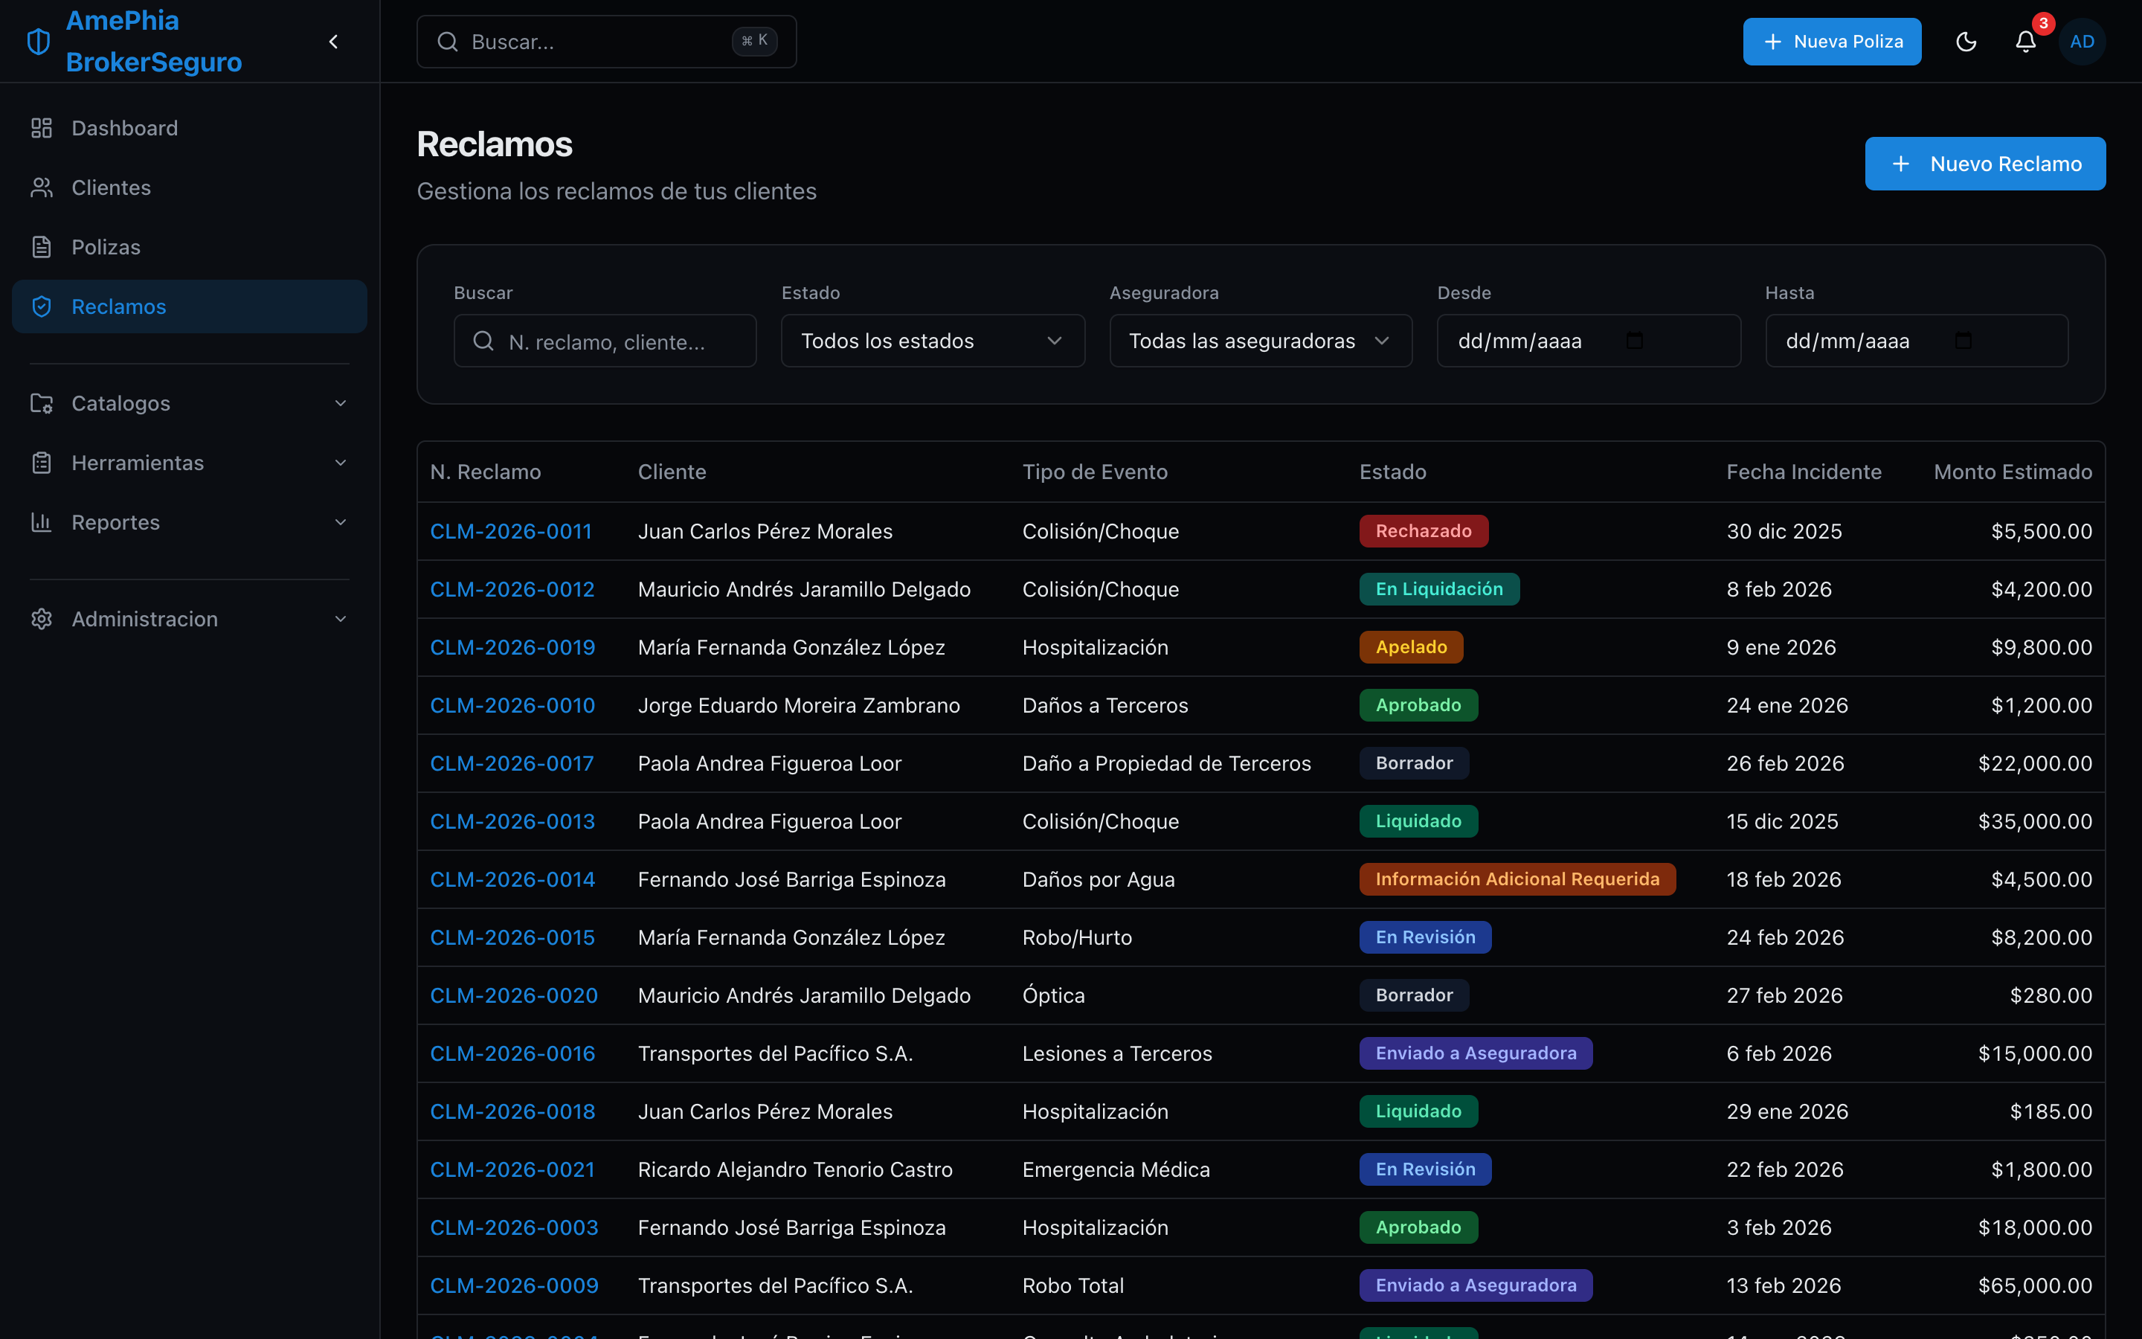This screenshot has width=2142, height=1339.
Task: Open claim CLM-2026-0019 link
Action: point(512,647)
